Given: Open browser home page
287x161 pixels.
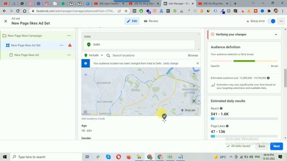Looking at the screenshot, I should coord(25,11).
